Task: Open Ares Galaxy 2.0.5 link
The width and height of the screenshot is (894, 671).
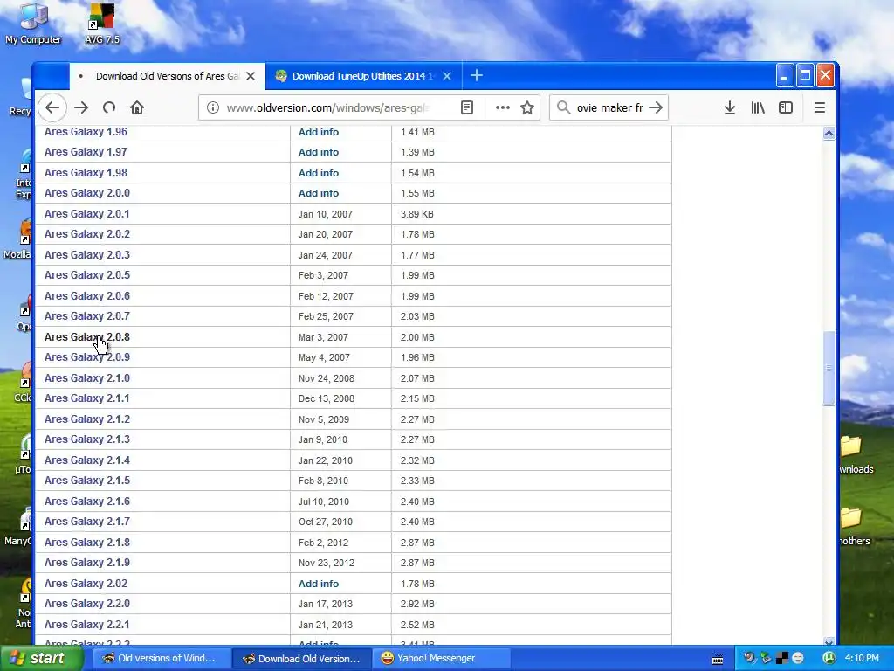Action: coord(87,275)
